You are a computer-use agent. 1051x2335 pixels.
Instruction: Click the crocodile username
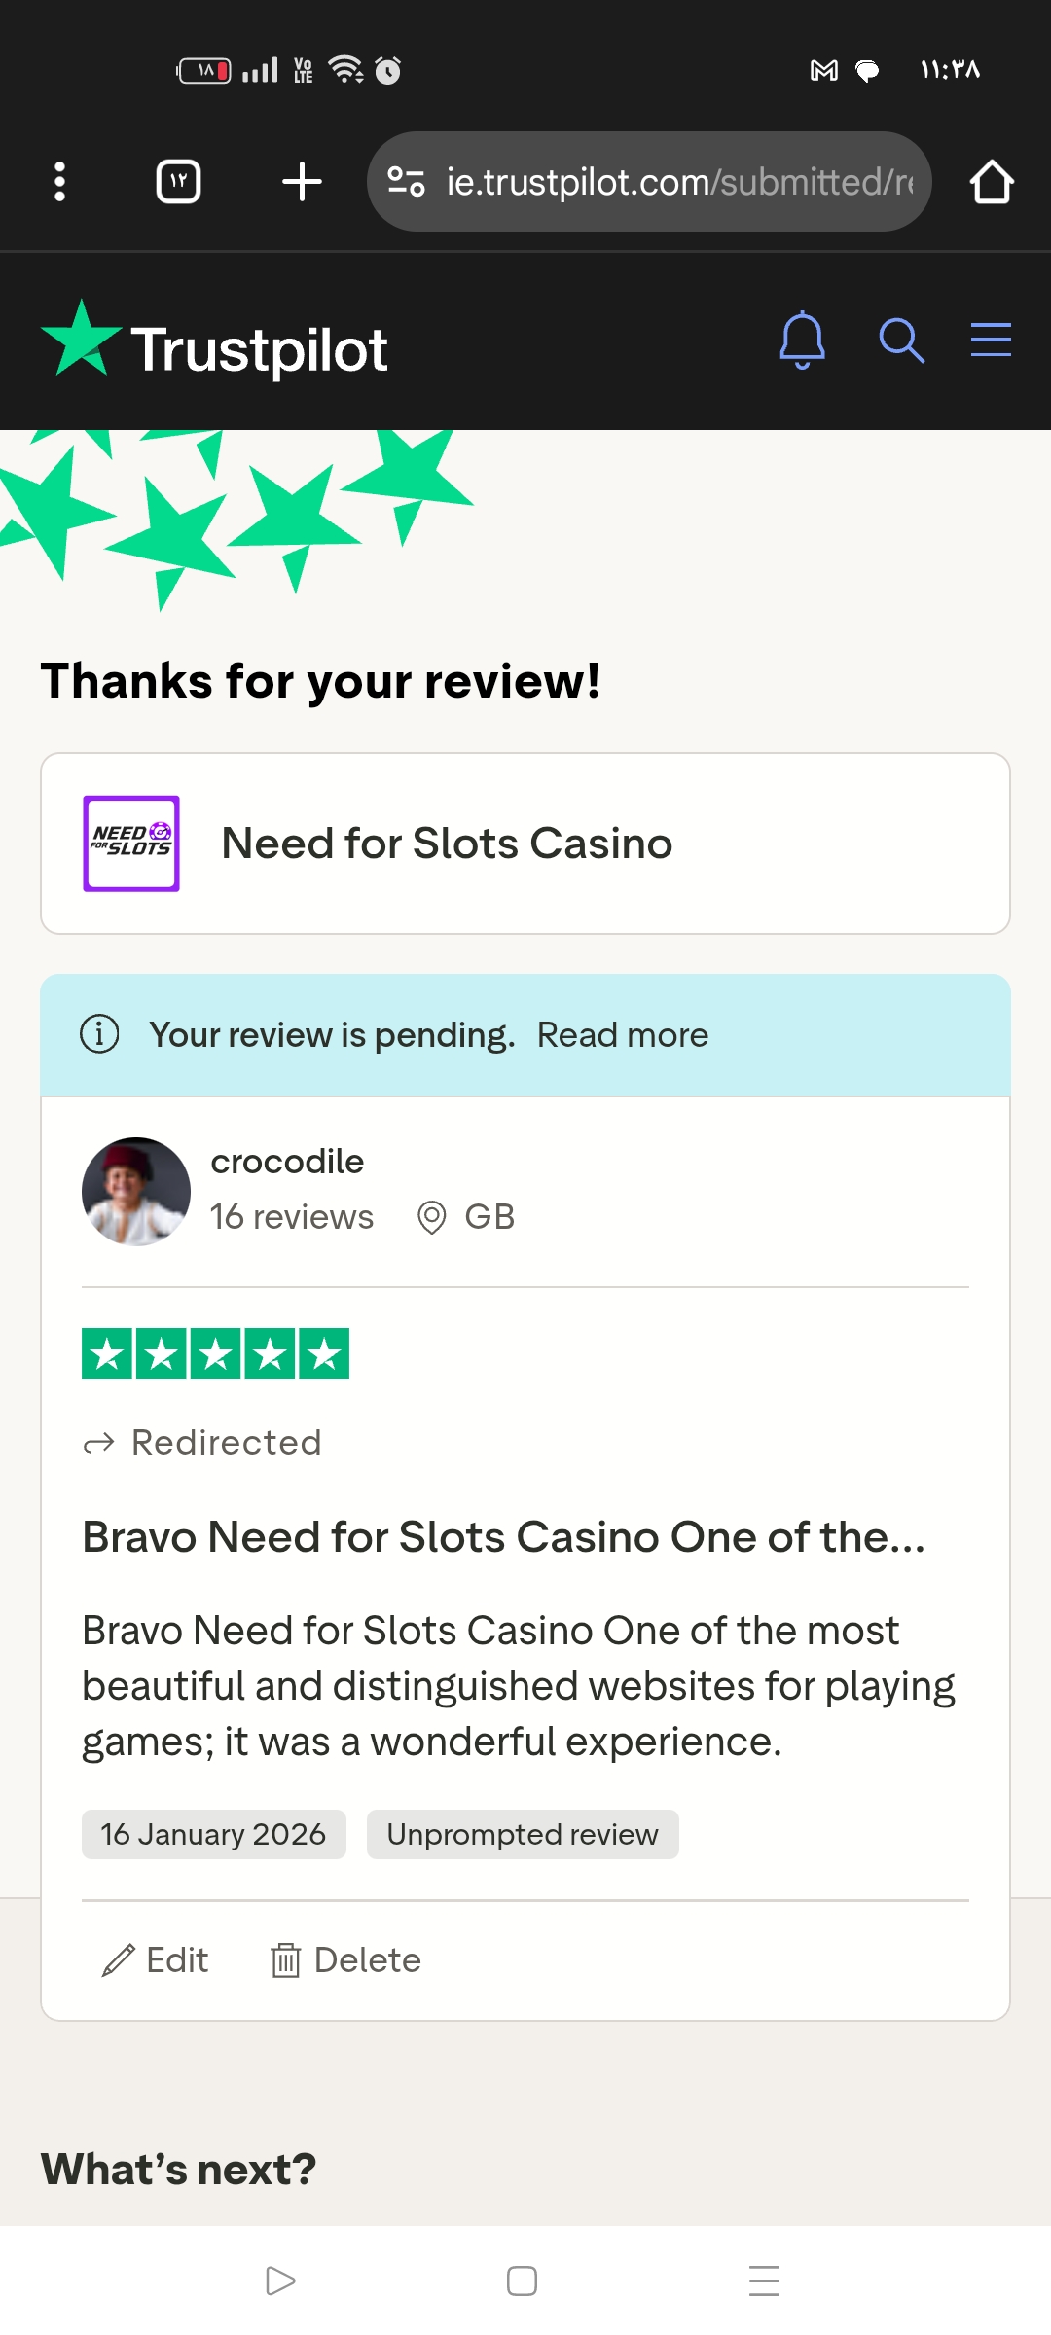click(287, 1162)
